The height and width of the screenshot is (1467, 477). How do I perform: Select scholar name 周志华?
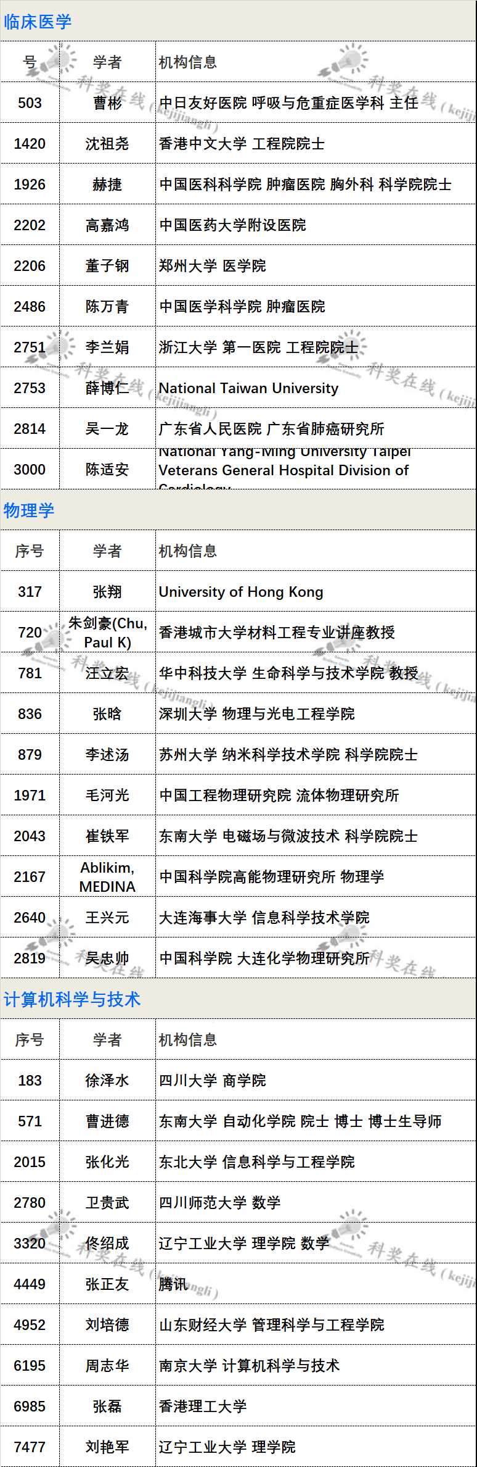pyautogui.click(x=107, y=1366)
